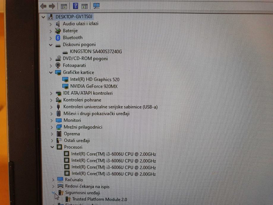The height and width of the screenshot is (205, 273).
Task: Select NVIDIA GeForce 920MX adapter
Action: (x=94, y=86)
